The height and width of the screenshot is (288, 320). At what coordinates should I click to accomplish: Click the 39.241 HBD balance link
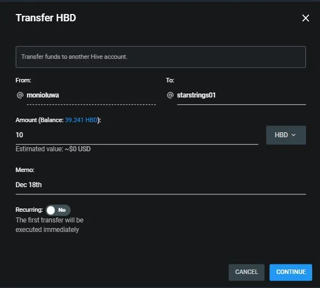81,120
